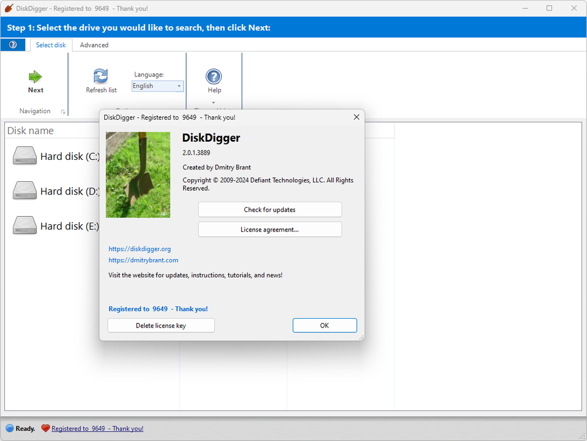Click the Check for updates button
This screenshot has height=441, width=587.
click(x=270, y=209)
